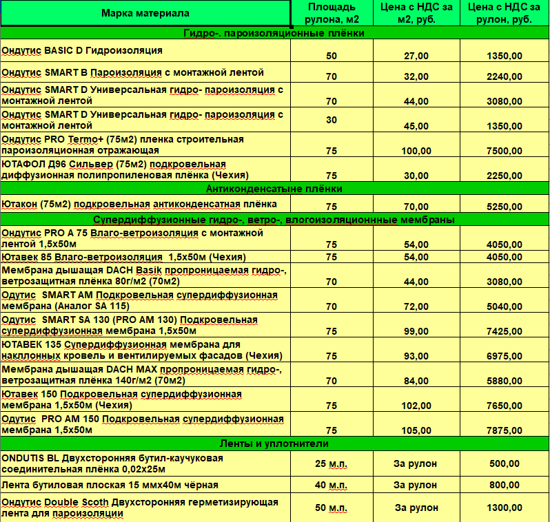Click price 32,00 for SMART B
The height and width of the screenshot is (522, 550).
(x=416, y=76)
